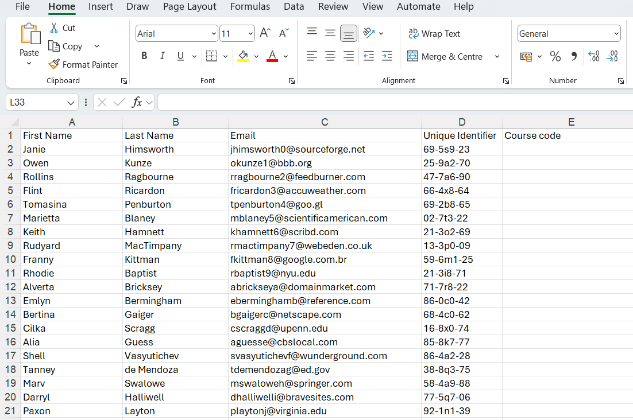Apply accounting number format icon
Image resolution: width=633 pixels, height=420 pixels.
tap(526, 56)
